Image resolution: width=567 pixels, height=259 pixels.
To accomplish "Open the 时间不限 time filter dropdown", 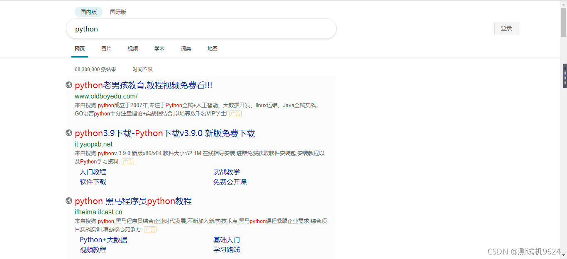I will (x=142, y=69).
